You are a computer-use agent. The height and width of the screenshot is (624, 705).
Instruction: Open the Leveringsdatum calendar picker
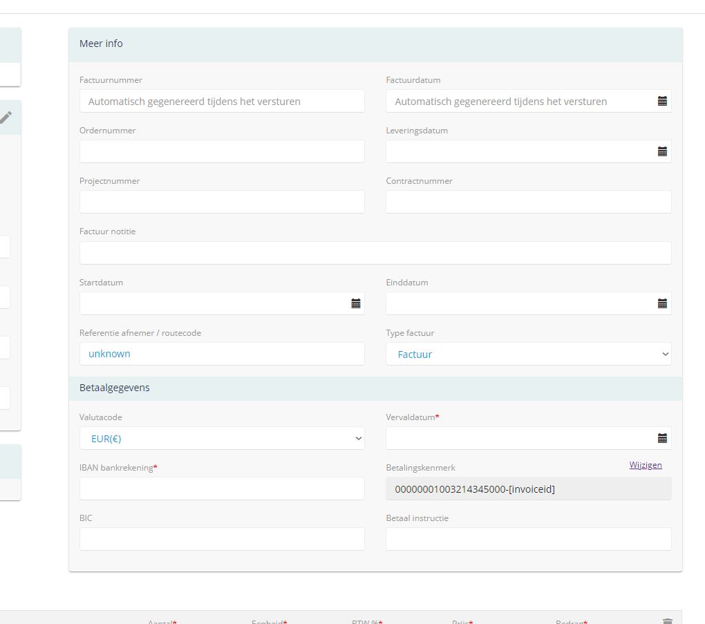point(662,151)
